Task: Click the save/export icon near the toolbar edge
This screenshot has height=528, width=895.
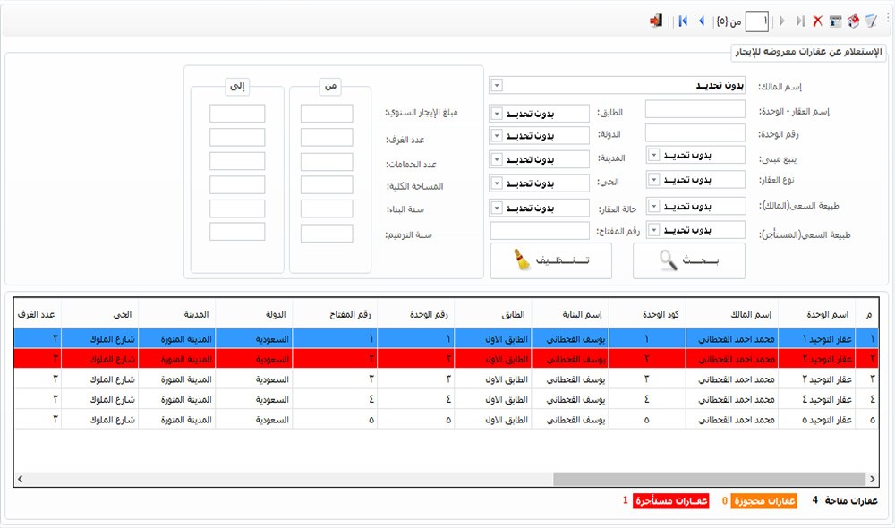Action: 855,20
